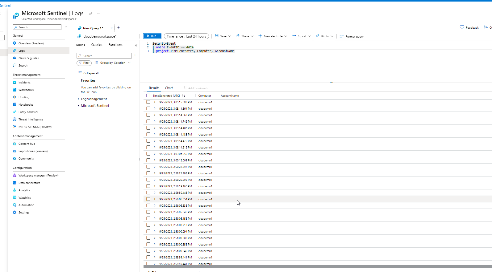Viewport: 492px width, 272px height.
Task: Select the Results tab
Action: point(154,88)
